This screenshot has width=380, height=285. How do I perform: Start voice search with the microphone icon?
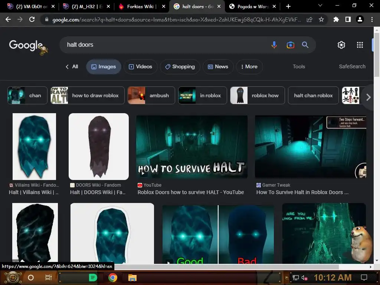point(274,45)
